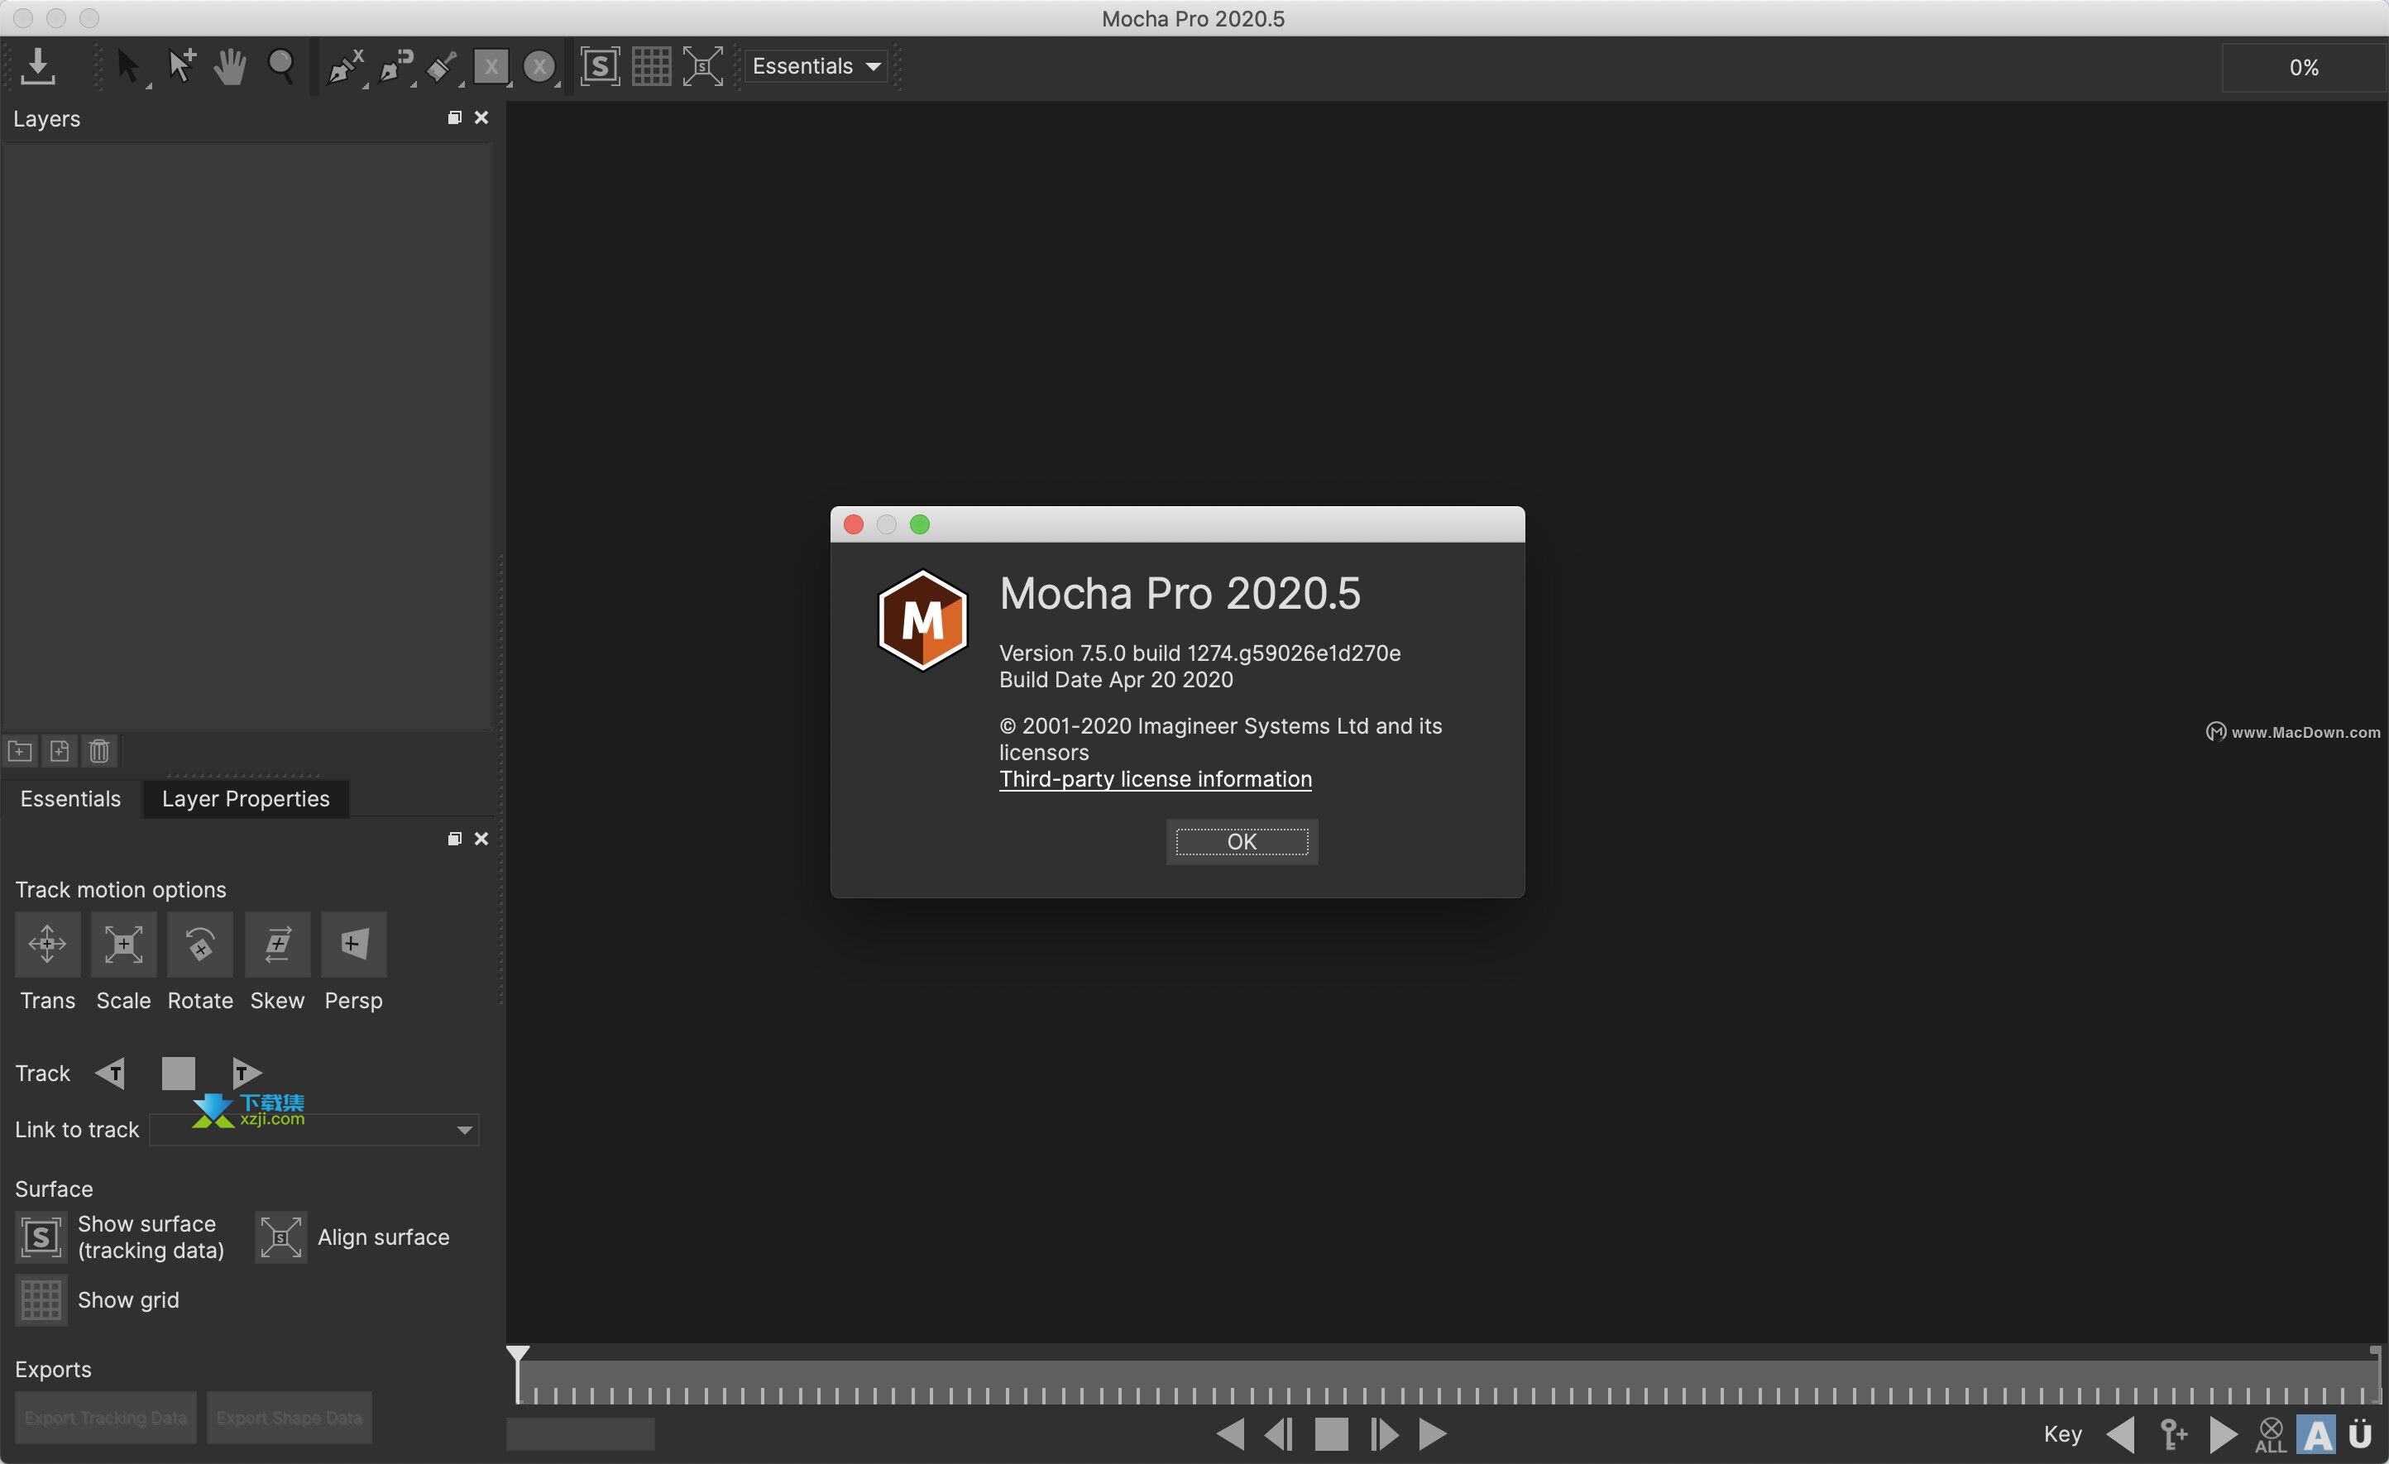Click the Play backwards button
2389x1464 pixels.
[x=1229, y=1435]
